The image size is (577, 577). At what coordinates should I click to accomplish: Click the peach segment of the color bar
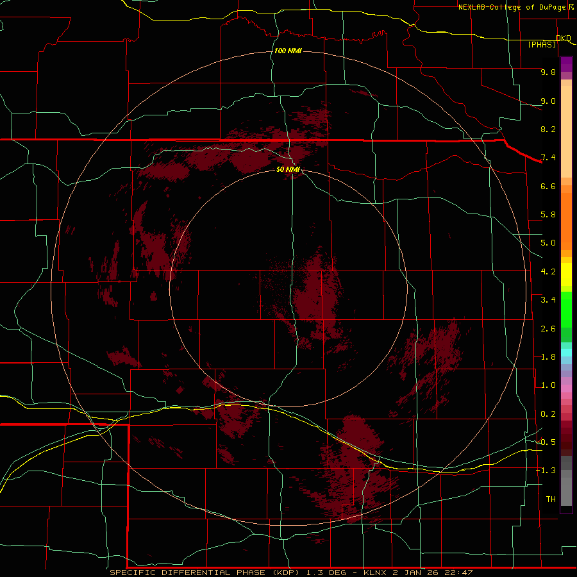566,131
